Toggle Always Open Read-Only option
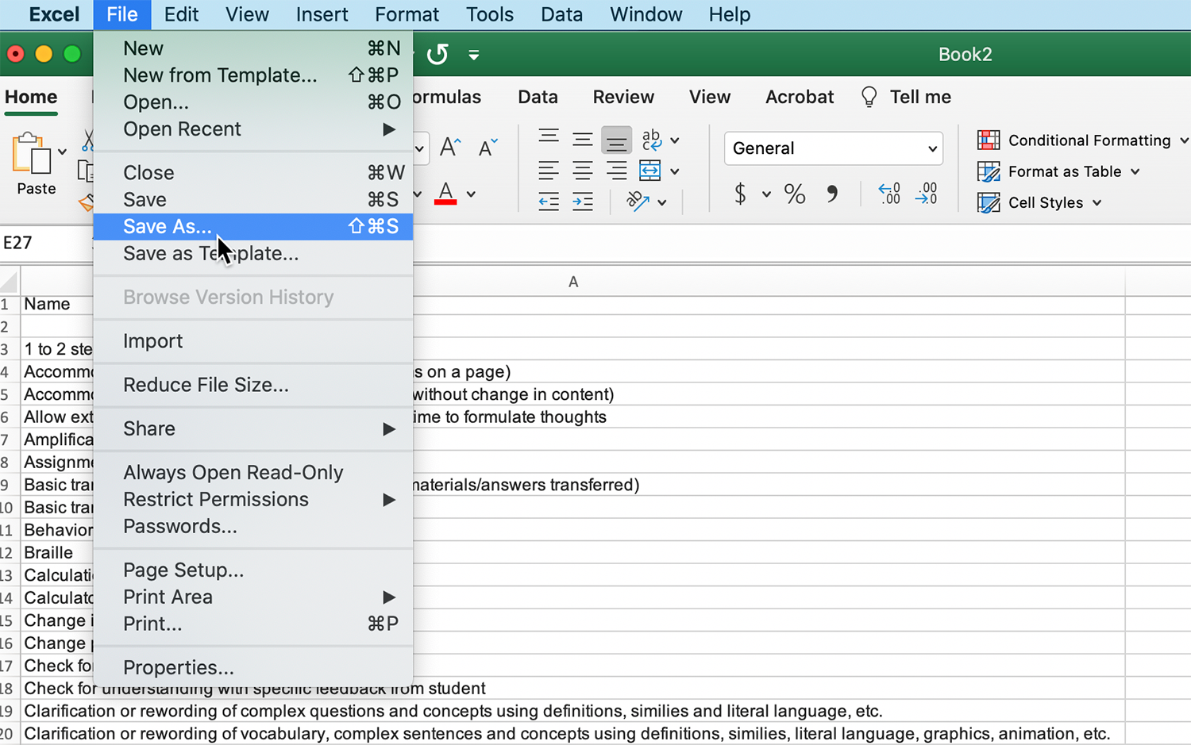The width and height of the screenshot is (1191, 745). (233, 472)
